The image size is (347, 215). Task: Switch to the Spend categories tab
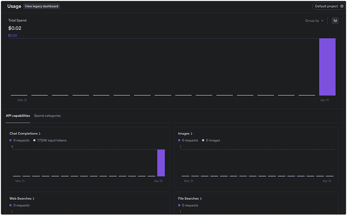47,116
